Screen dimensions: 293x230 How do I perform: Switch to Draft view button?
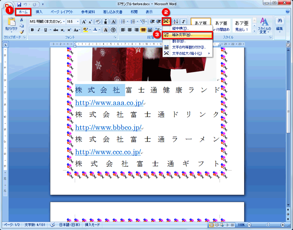tap(232, 225)
